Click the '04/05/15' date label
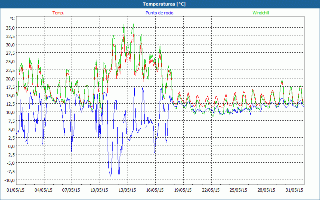This screenshot has width=320, height=200. [x=44, y=190]
